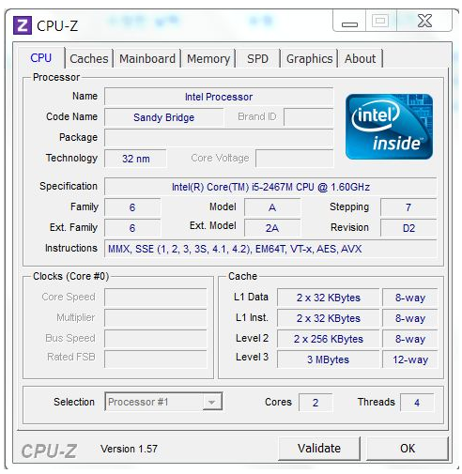Viewport: 462px width, 474px height.
Task: Select the CPU tab
Action: point(41,58)
